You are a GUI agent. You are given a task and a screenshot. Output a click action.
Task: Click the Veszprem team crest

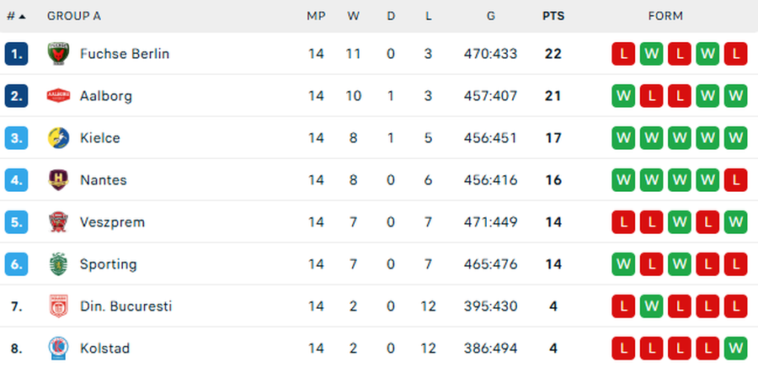58,222
